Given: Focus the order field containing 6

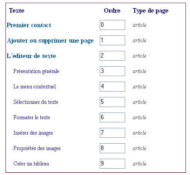Looking at the screenshot, I should click(x=112, y=117).
